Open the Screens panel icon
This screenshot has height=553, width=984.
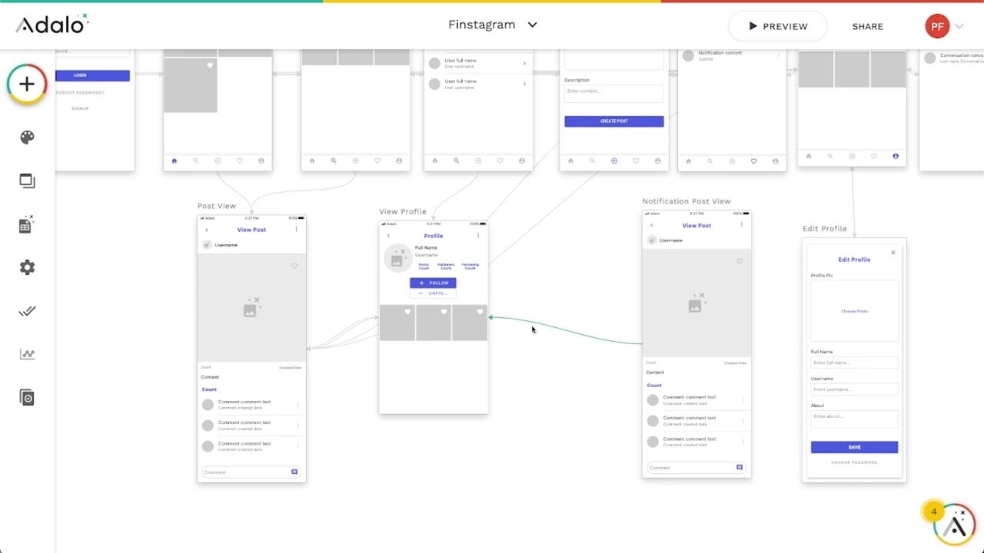(27, 180)
